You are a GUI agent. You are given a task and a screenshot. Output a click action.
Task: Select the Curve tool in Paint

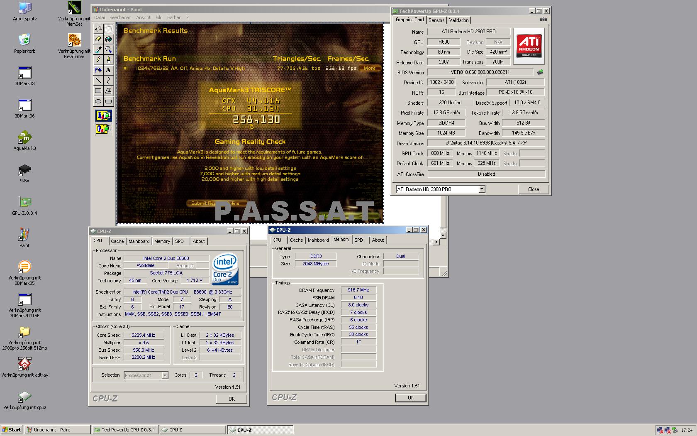109,80
